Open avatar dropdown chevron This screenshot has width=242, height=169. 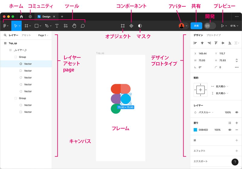186,26
